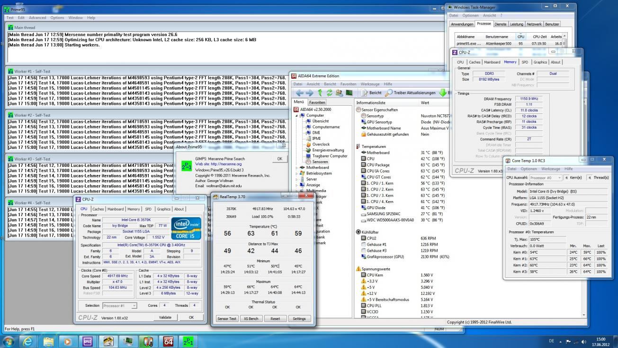
Task: Click the XS Bench button in RealTemp
Action: (251, 319)
